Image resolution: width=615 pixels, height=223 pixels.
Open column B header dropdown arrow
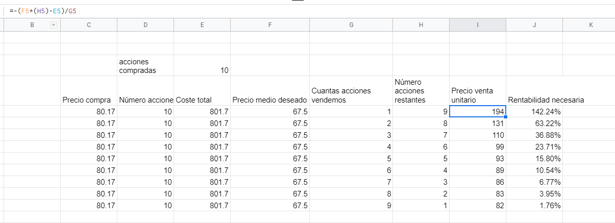point(53,25)
